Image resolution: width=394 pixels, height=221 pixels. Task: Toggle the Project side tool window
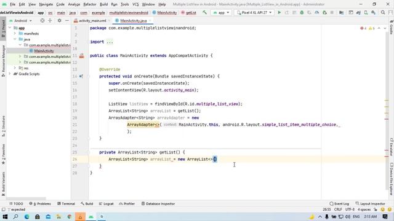[x=3, y=28]
